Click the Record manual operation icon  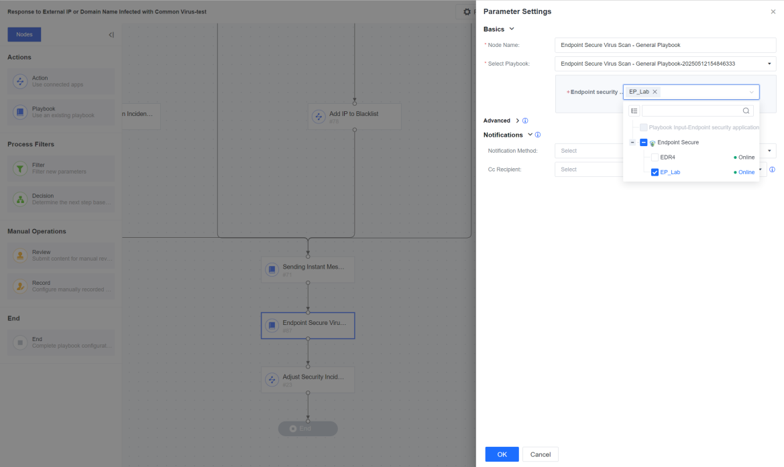[x=20, y=286]
